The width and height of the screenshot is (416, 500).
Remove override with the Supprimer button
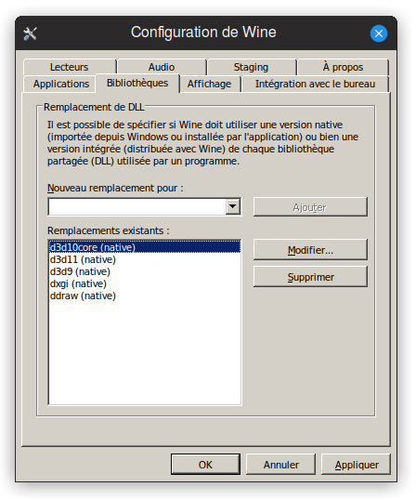click(310, 277)
